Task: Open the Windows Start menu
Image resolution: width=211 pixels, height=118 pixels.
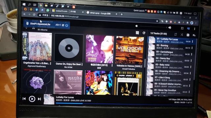Action: [24, 4]
